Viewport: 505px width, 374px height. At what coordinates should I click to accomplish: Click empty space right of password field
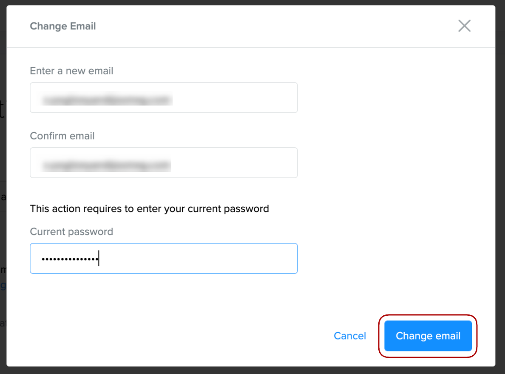(x=395, y=258)
